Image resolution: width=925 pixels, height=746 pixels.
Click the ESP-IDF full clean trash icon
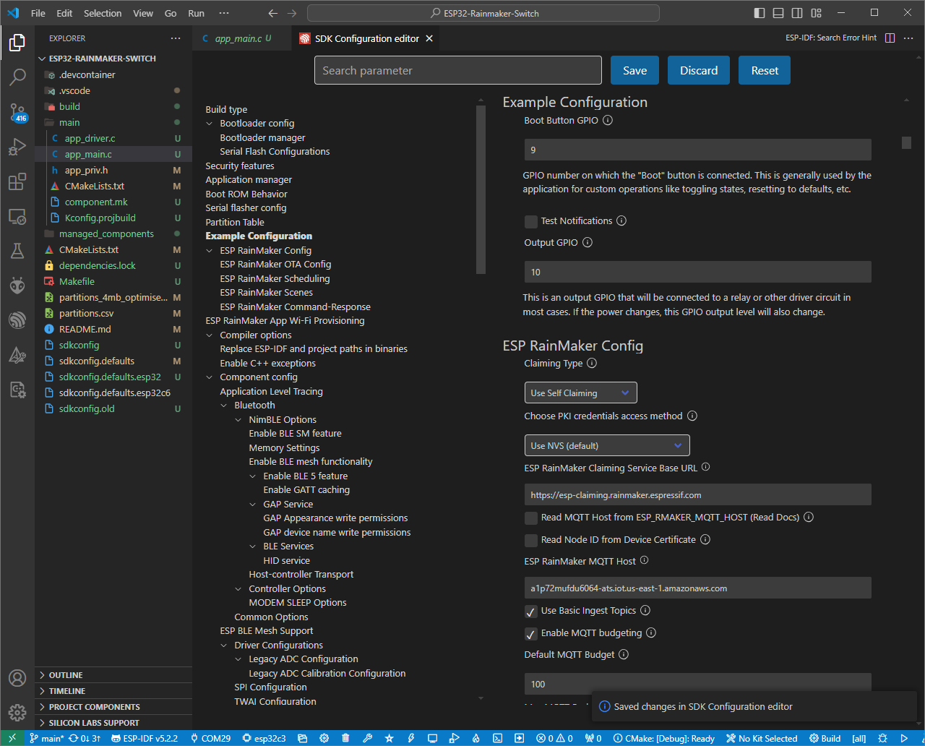pyautogui.click(x=345, y=738)
